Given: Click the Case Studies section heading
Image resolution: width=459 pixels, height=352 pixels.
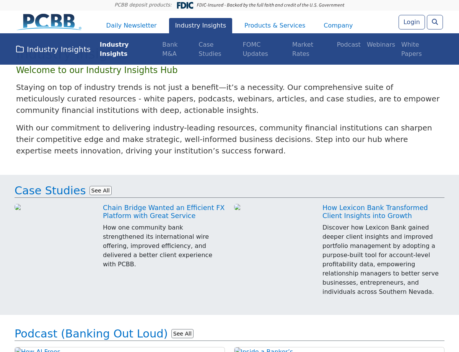Looking at the screenshot, I should pos(50,191).
